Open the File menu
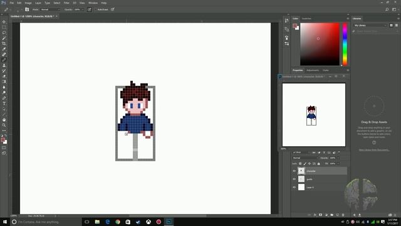 click(x=11, y=3)
